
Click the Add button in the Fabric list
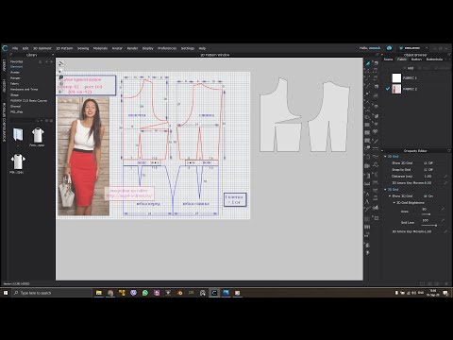tap(410, 68)
